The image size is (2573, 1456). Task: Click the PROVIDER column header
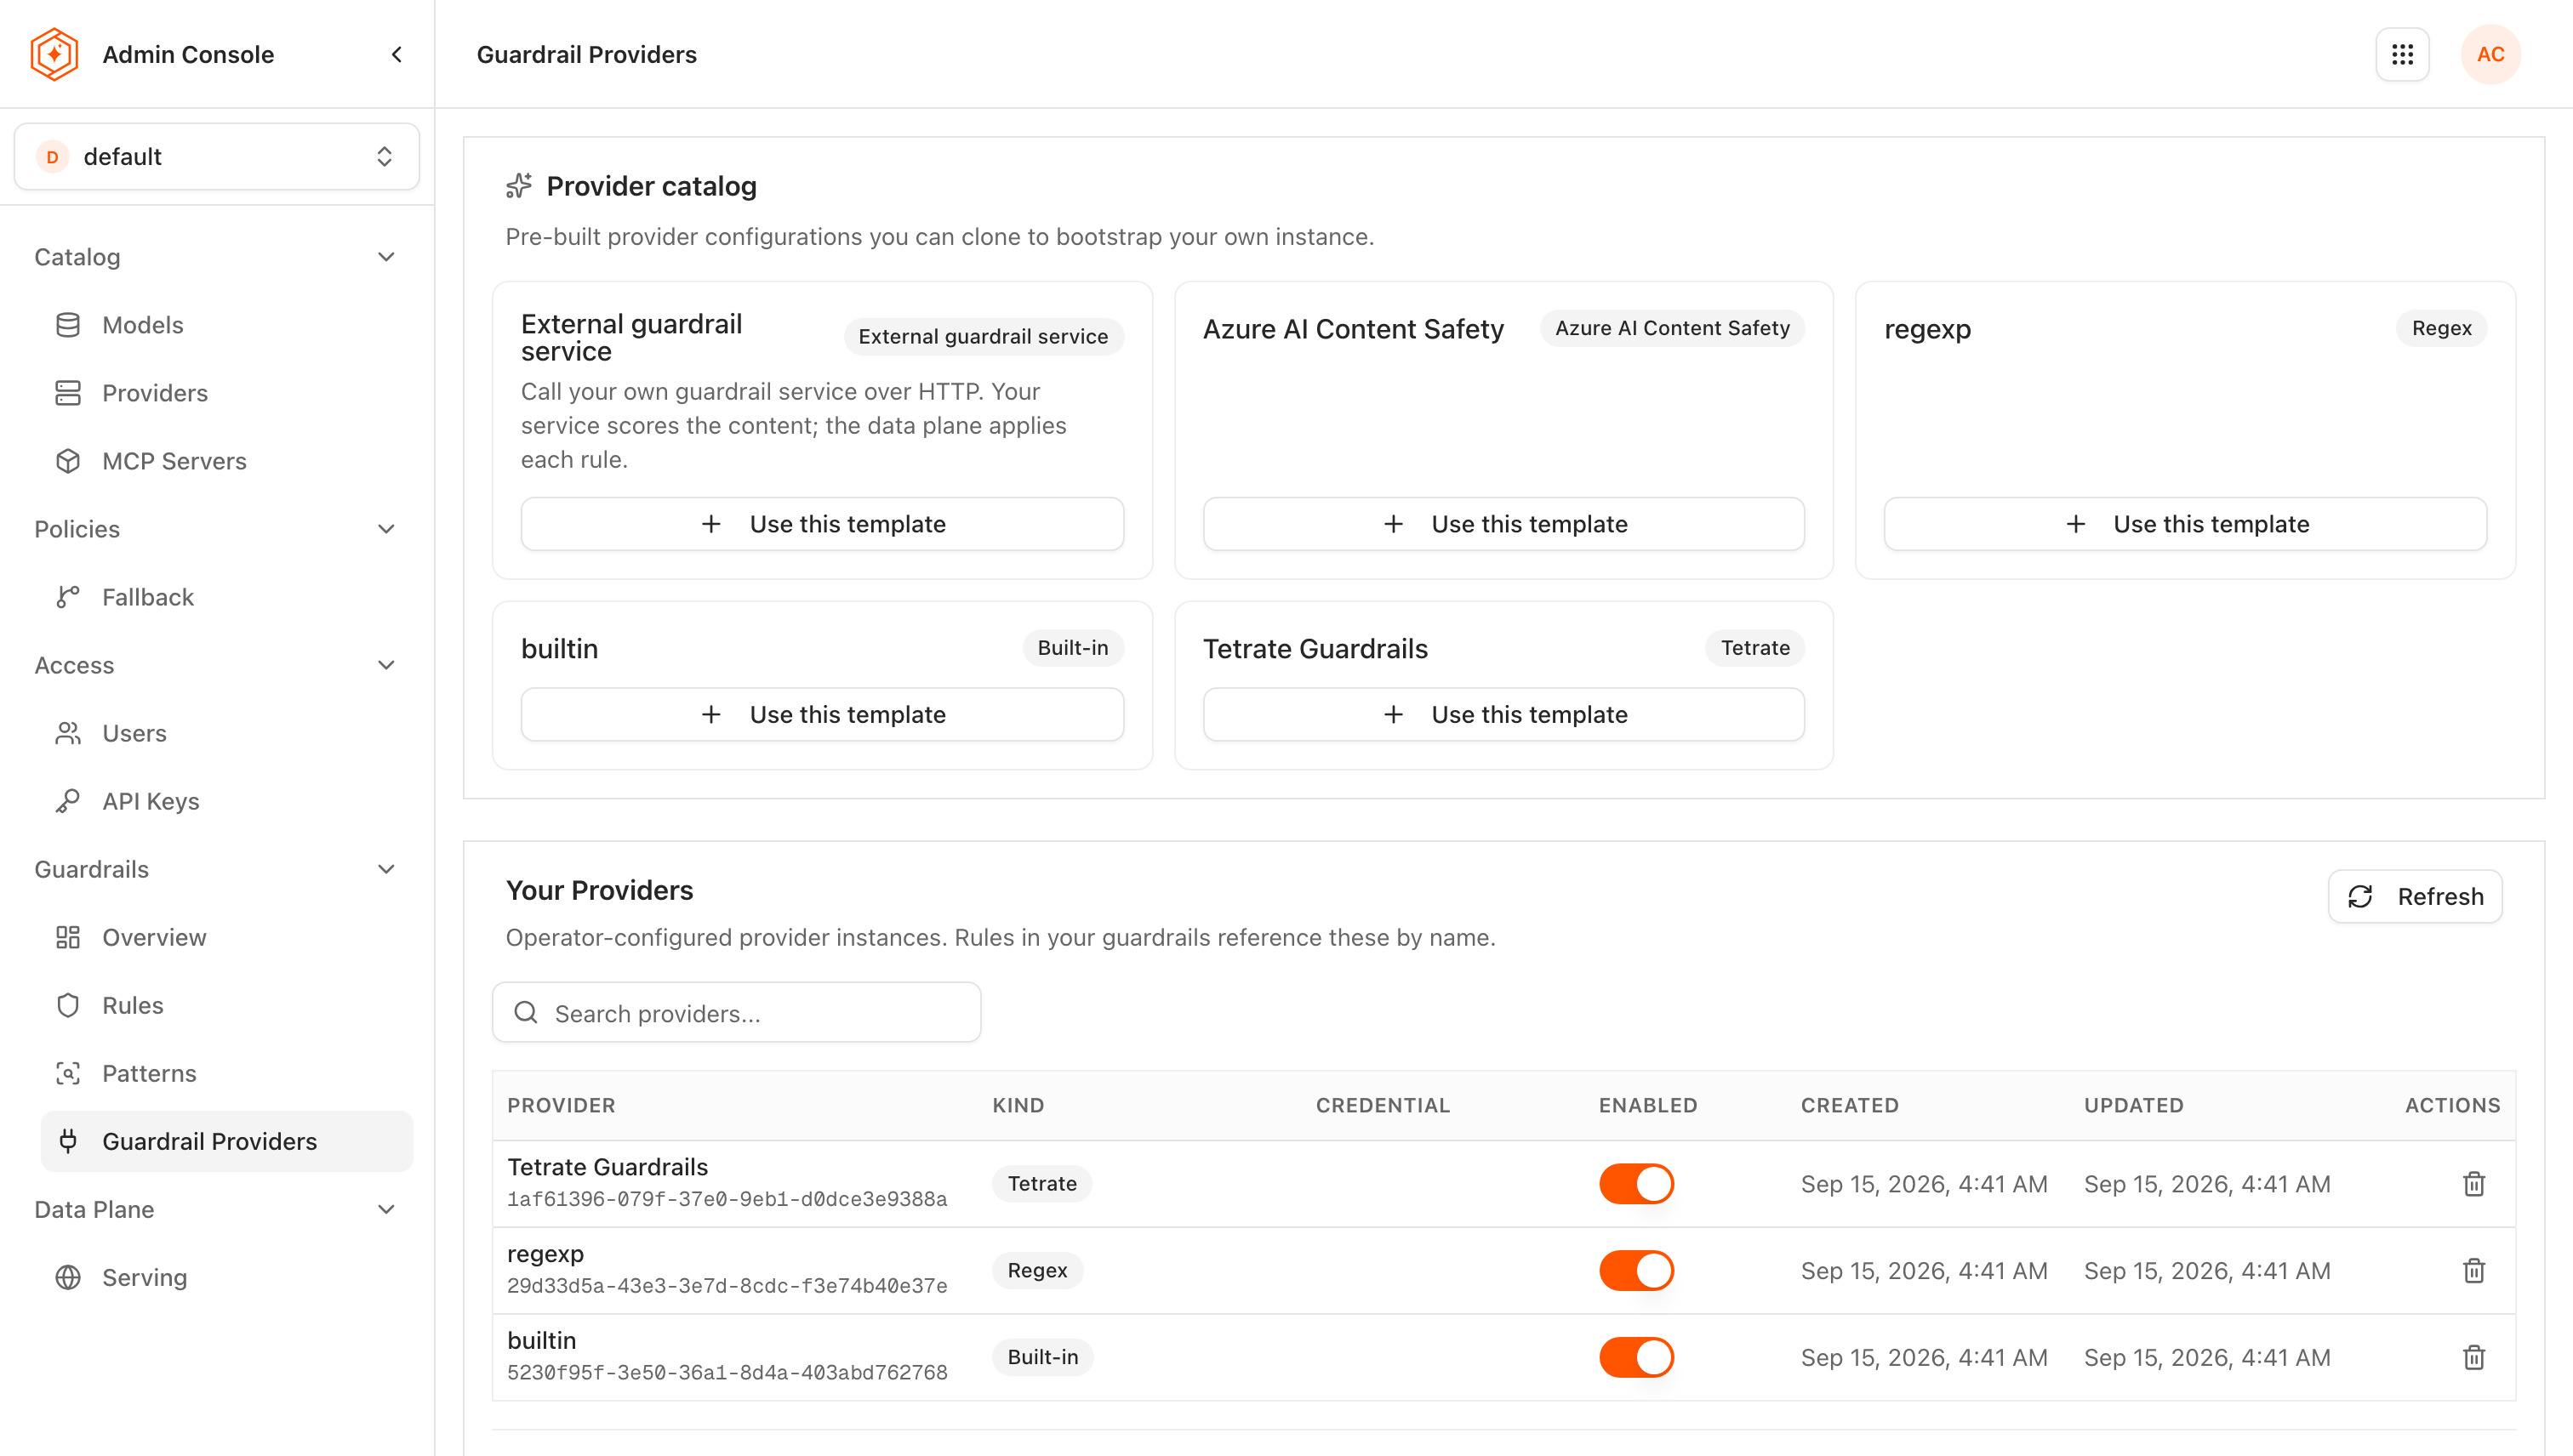coord(562,1105)
